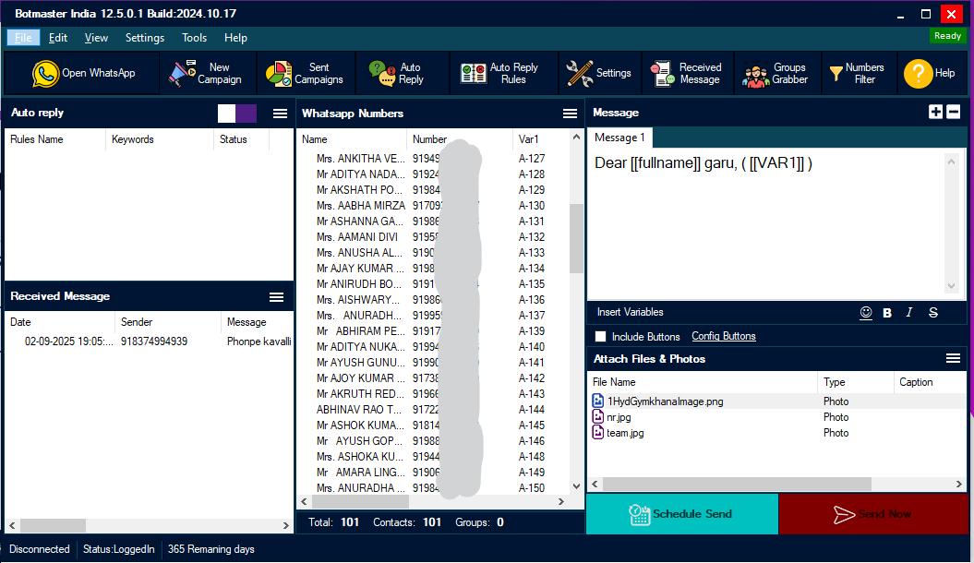Toggle the Auto reply on/off switch

point(237,114)
